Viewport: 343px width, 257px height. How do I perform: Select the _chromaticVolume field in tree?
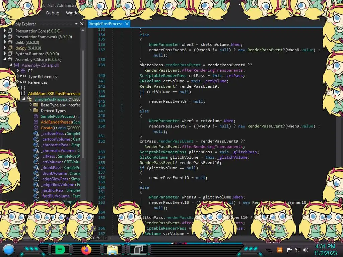coord(61,150)
